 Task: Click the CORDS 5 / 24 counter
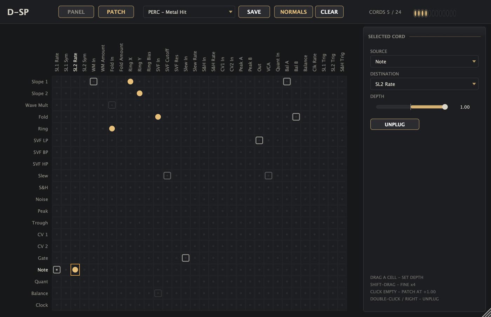385,12
